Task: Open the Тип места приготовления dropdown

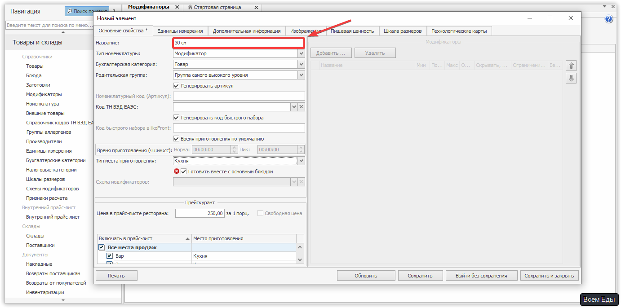Action: pos(301,161)
